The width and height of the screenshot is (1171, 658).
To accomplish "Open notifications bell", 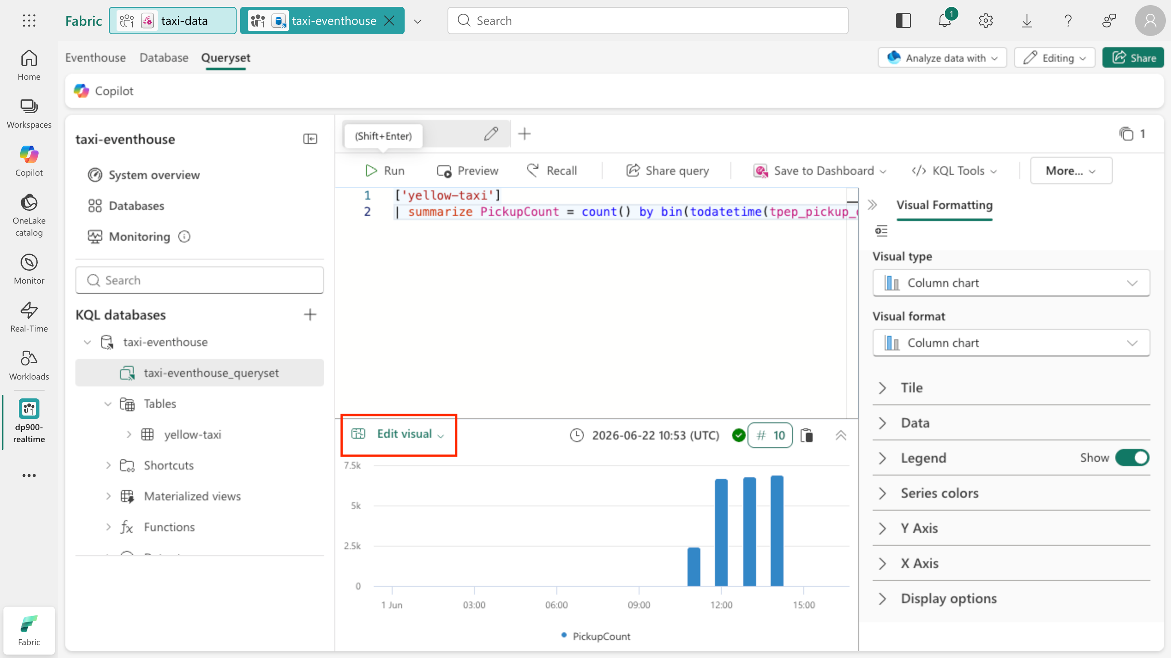I will [x=945, y=21].
